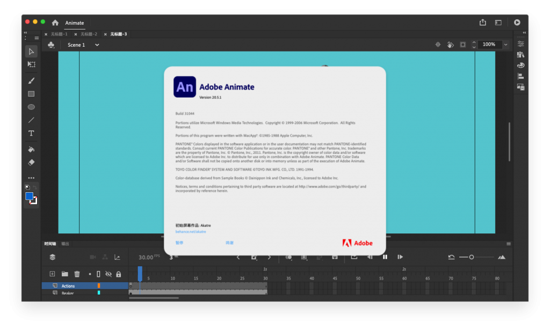Screen dimensions: 550x330
Task: Select the 无标题-3 document tab
Action: click(x=119, y=34)
